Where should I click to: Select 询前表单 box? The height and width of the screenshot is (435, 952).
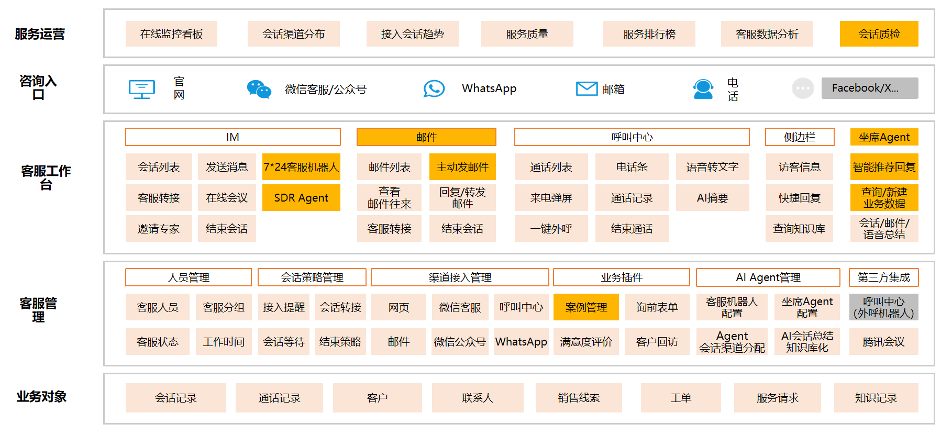[x=657, y=307]
